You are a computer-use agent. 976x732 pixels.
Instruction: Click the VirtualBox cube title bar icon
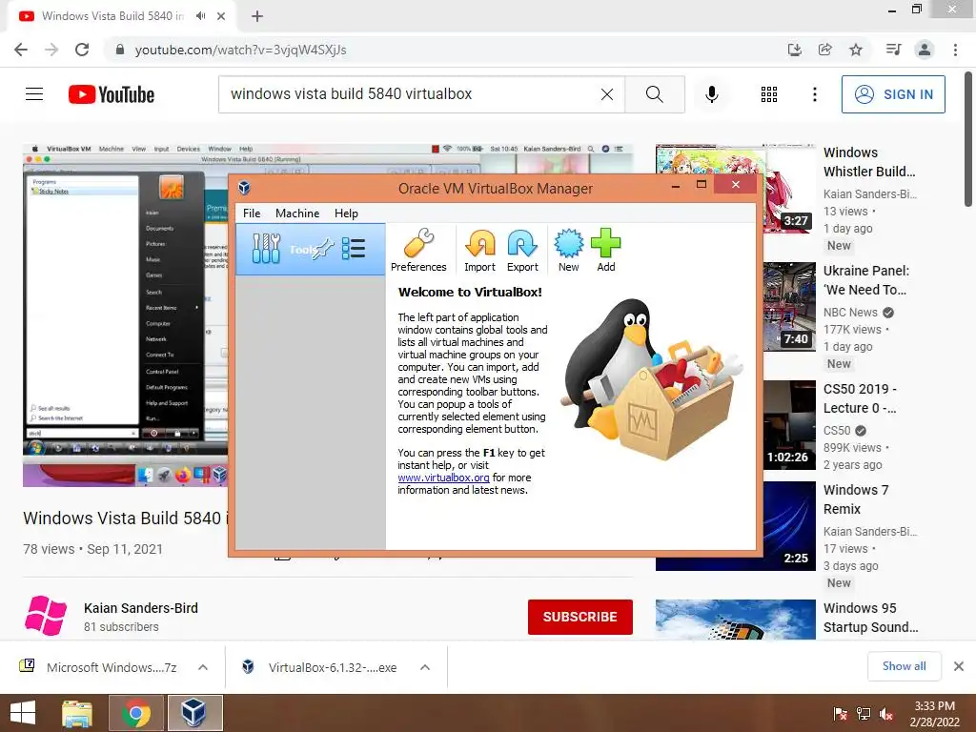(245, 188)
